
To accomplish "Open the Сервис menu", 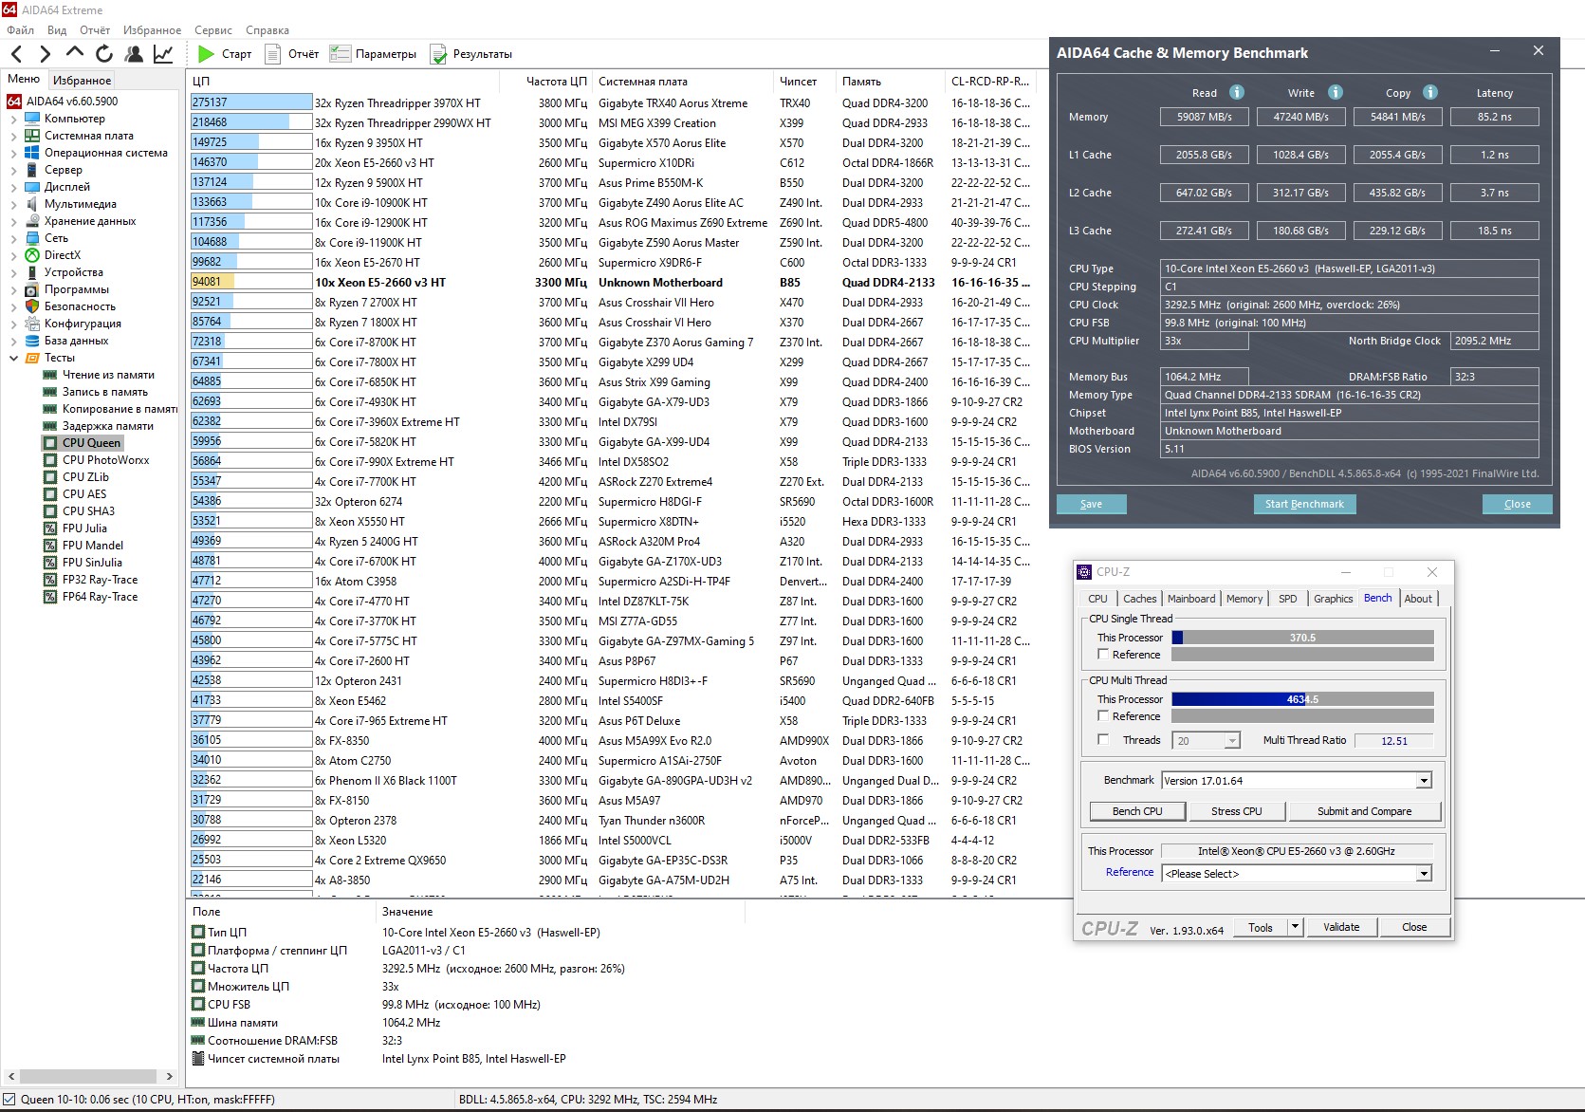I will (213, 30).
